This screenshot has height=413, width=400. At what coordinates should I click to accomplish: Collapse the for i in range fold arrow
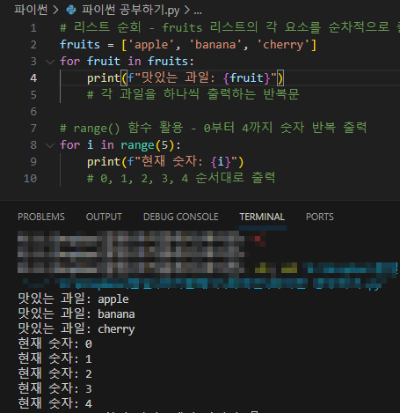pyautogui.click(x=50, y=145)
